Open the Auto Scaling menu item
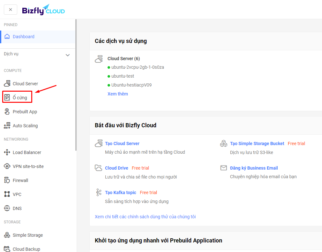This screenshot has width=322, height=252. (25, 126)
